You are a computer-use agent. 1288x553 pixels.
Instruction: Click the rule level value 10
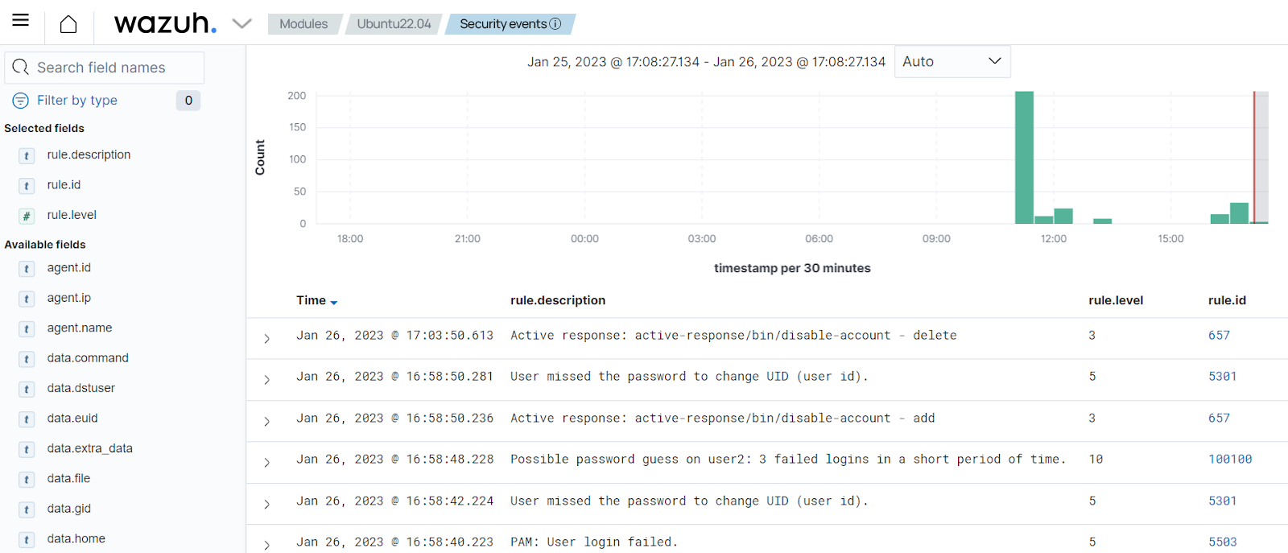pyautogui.click(x=1096, y=460)
